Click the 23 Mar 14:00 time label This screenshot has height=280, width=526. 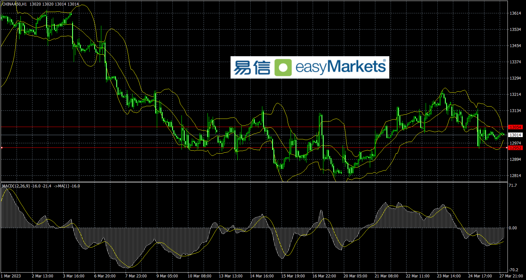click(449, 276)
